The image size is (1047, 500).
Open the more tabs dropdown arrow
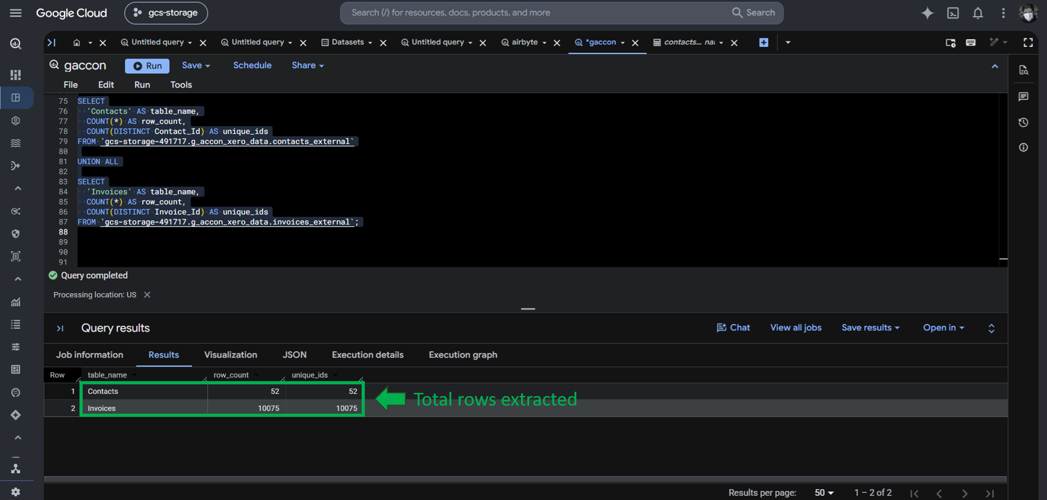tap(788, 43)
